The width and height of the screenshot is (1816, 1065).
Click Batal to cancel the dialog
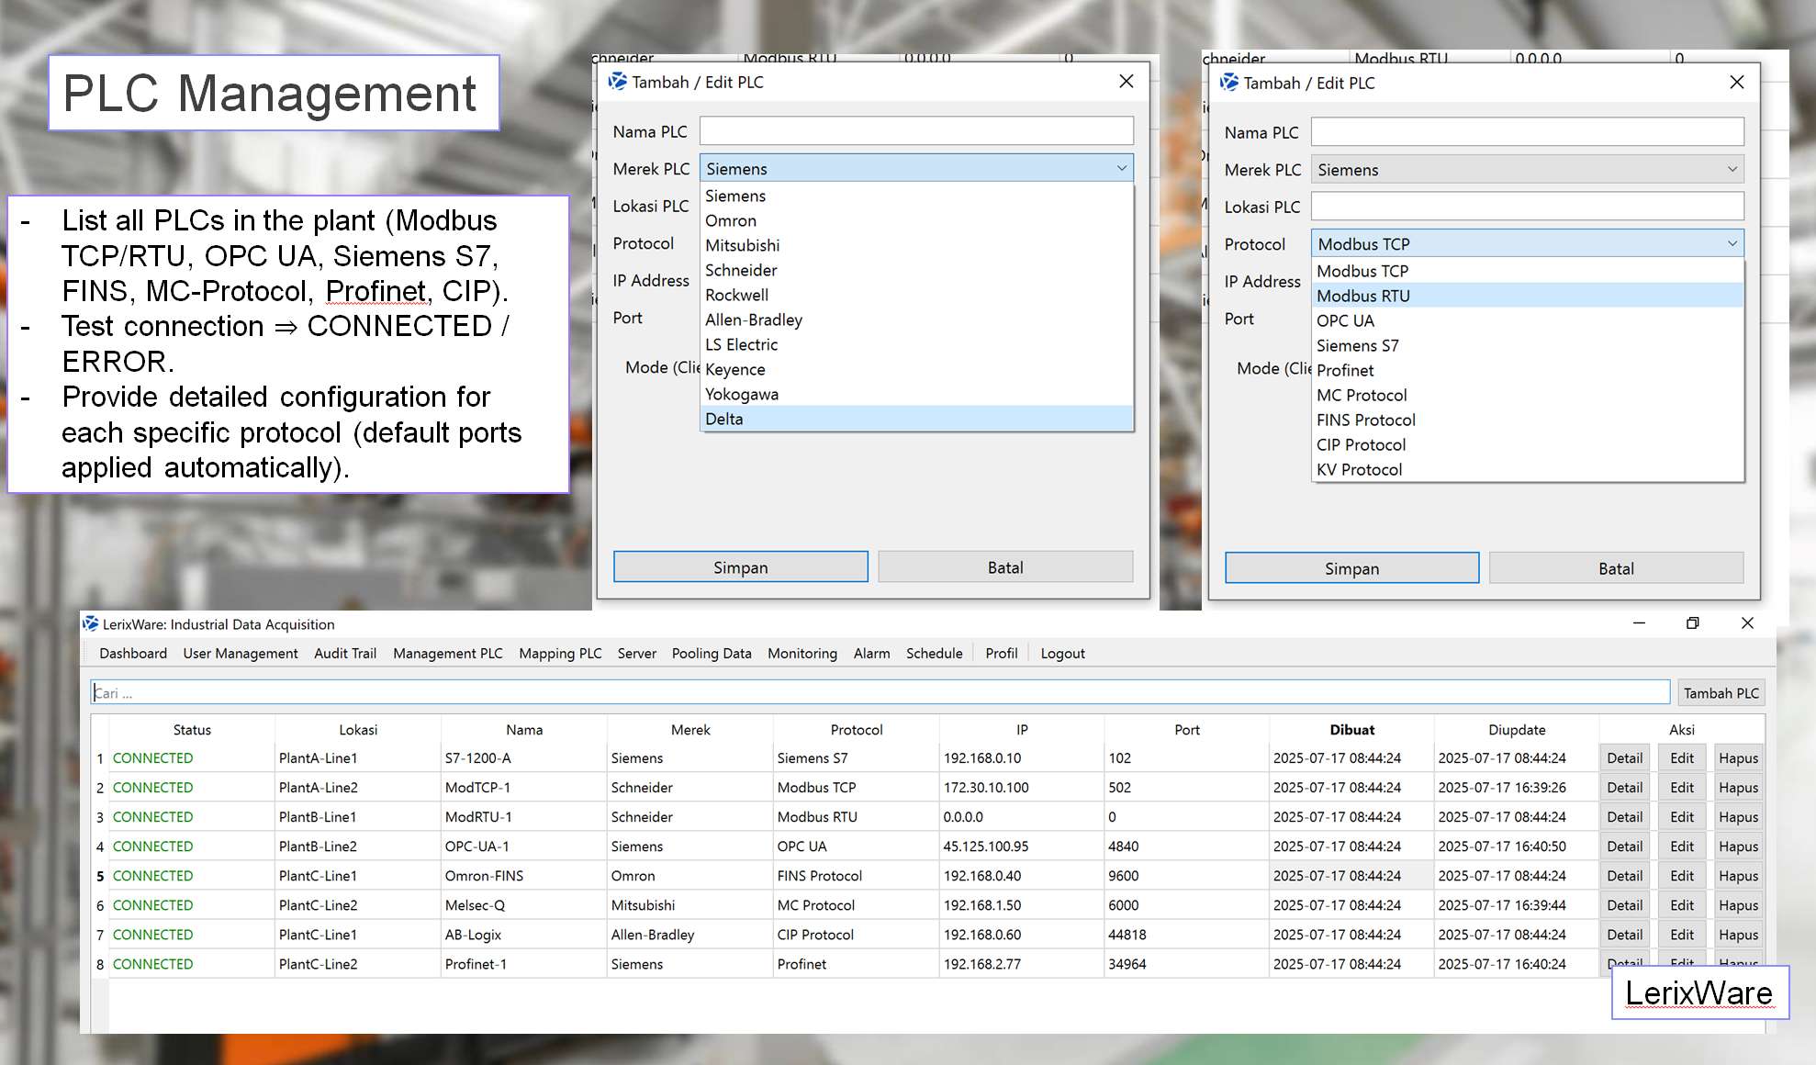1005,566
